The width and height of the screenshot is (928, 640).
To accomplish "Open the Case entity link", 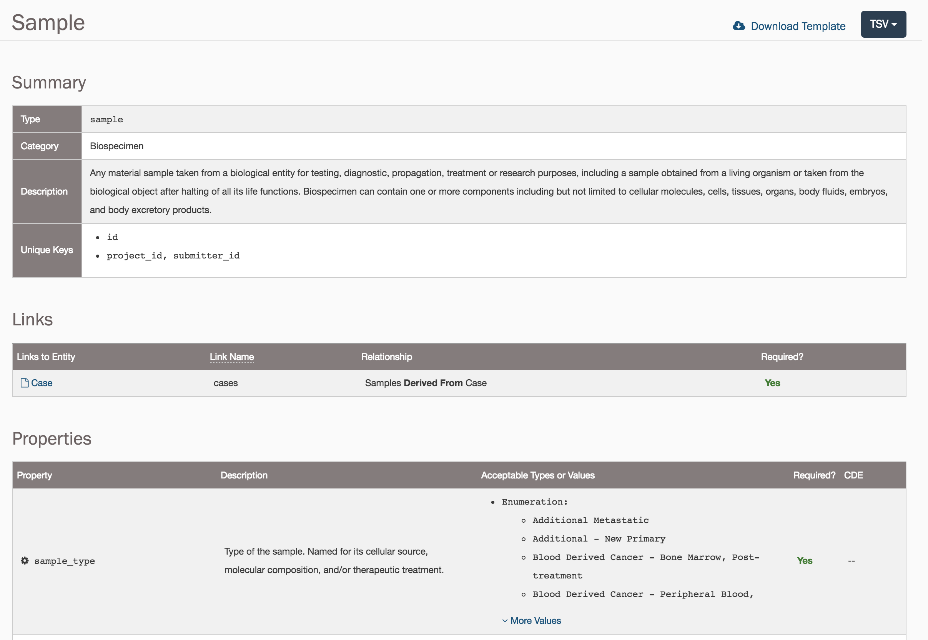I will tap(42, 383).
